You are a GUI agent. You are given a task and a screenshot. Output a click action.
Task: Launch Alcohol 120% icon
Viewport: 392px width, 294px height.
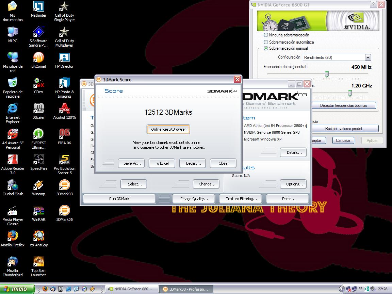point(64,111)
